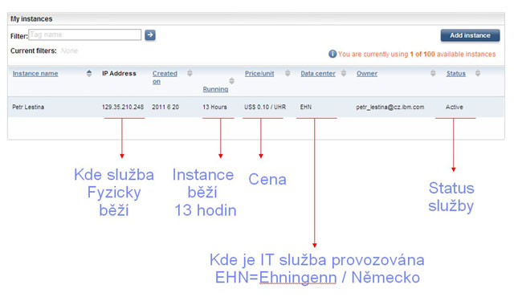Click sort arrows next to Running
The image size is (514, 305).
pyautogui.click(x=231, y=80)
